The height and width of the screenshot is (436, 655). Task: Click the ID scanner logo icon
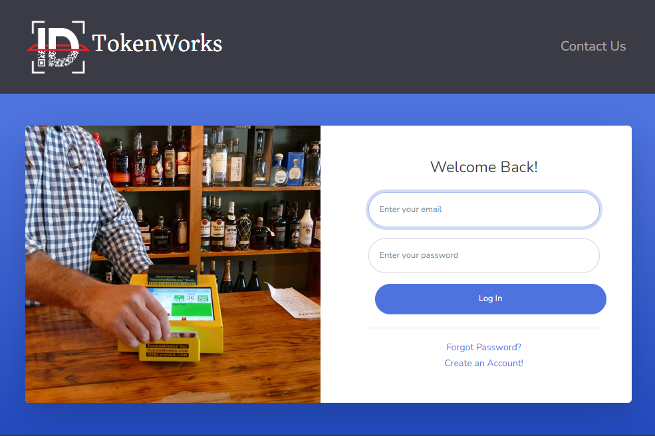pos(58,47)
